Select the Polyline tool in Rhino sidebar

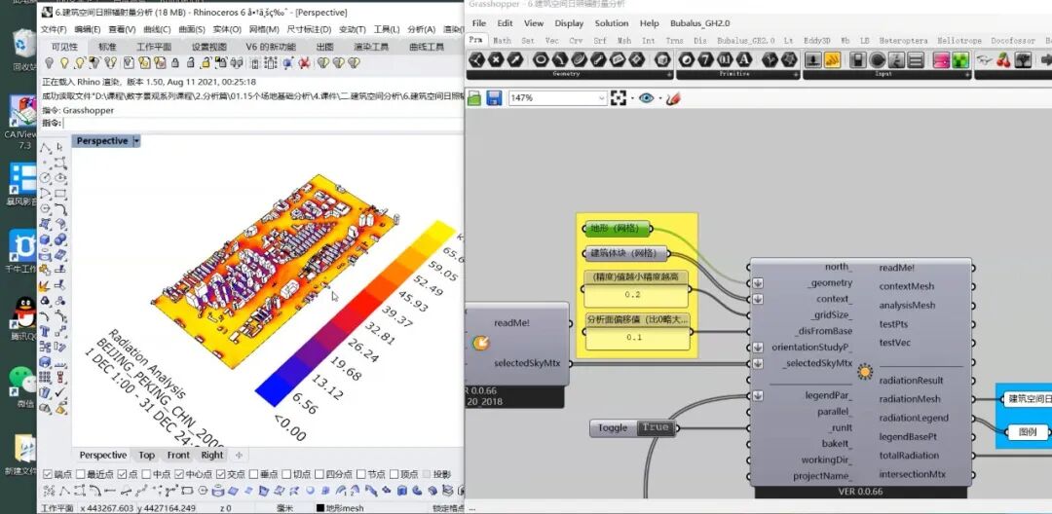(x=44, y=148)
